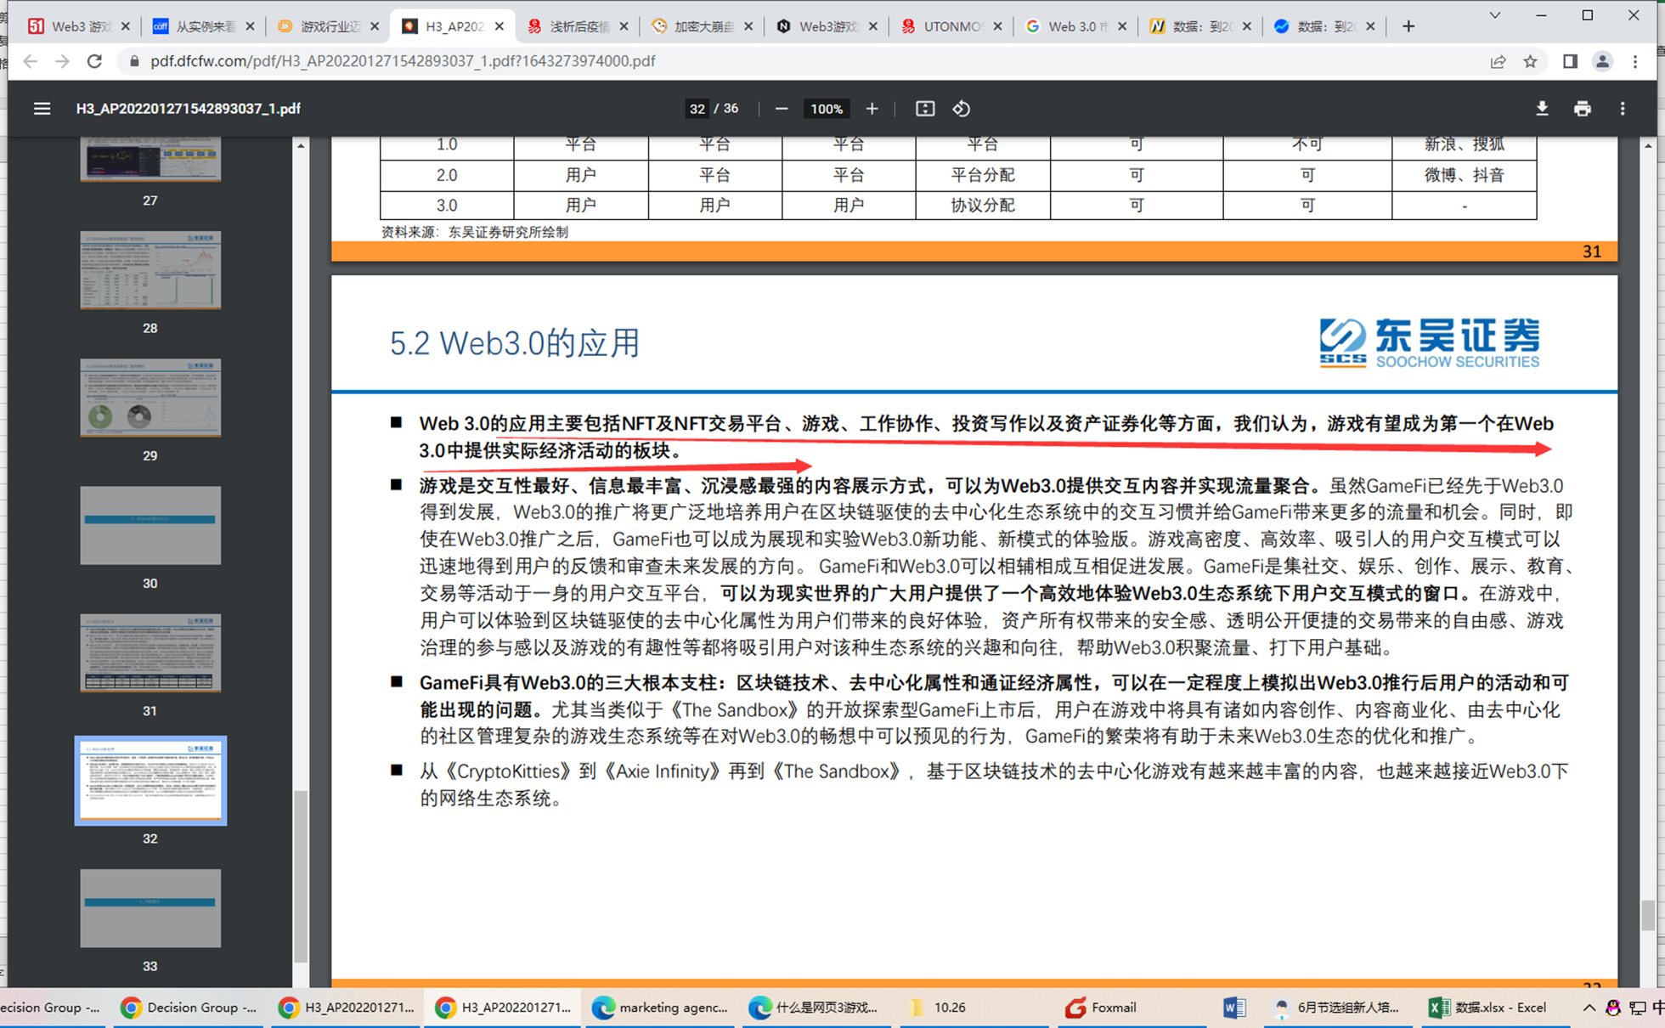
Task: Edit the zoom level field showing 100%
Action: [827, 109]
